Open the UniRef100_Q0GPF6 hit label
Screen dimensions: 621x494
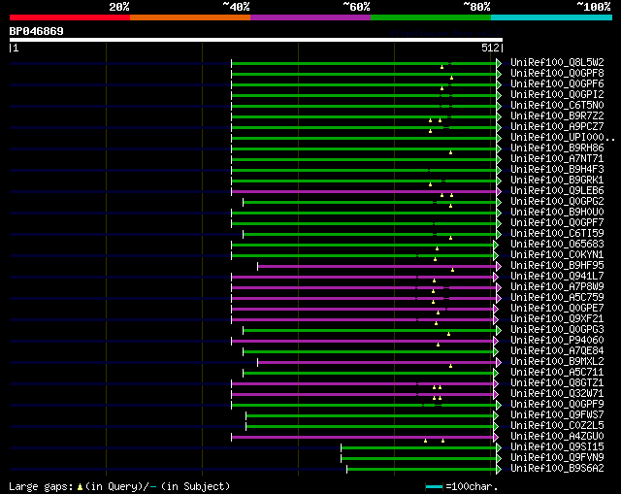557,84
